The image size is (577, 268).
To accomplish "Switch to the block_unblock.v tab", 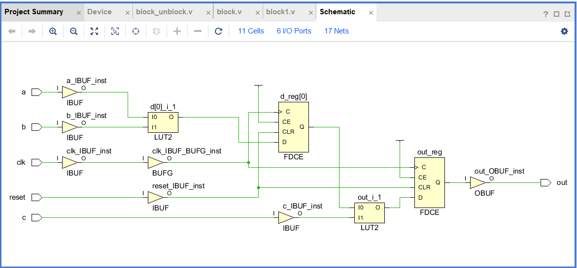I will click(164, 12).
